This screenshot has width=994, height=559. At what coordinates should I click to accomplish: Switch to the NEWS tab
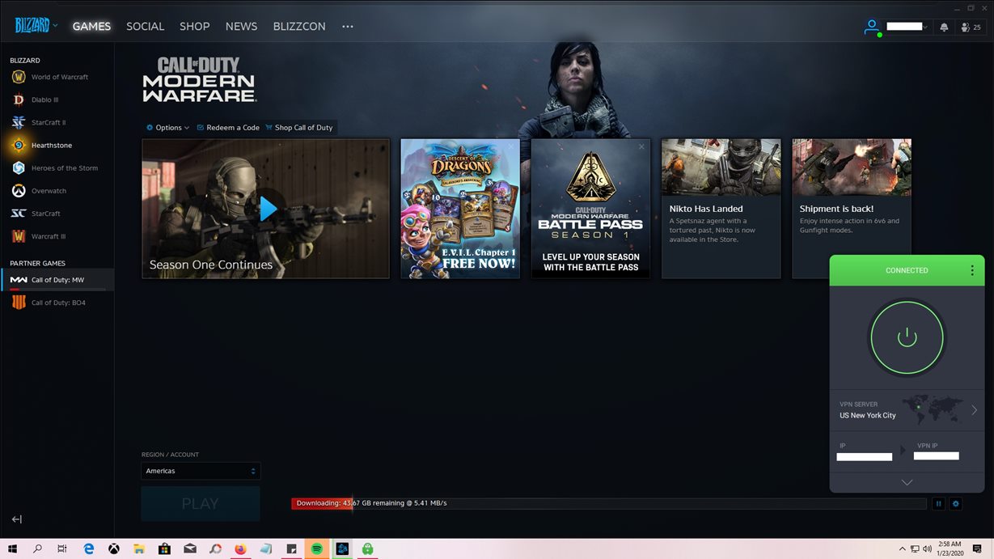click(x=241, y=27)
